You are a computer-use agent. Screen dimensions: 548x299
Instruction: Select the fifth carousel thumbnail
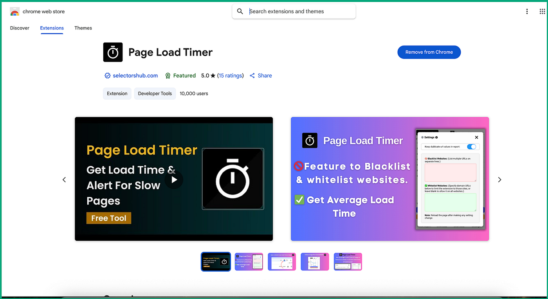tap(348, 261)
